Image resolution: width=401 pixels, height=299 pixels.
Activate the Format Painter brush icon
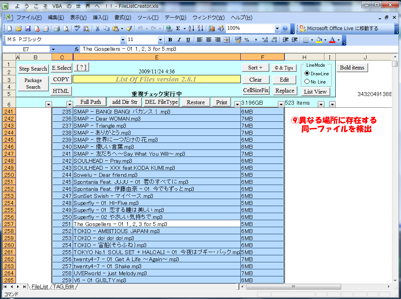pyautogui.click(x=129, y=28)
